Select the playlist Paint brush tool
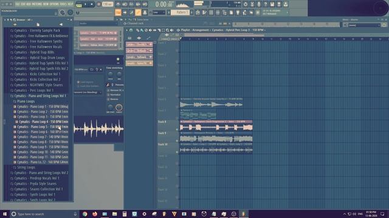389x218 pixels. click(142, 30)
